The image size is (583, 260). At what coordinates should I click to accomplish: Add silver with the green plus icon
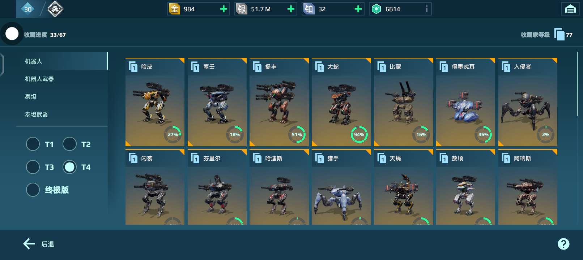point(291,9)
